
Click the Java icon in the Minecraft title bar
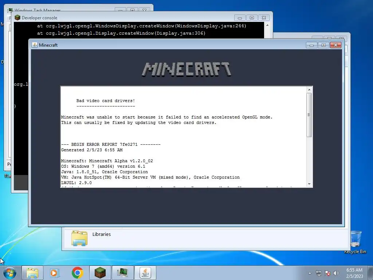pos(35,45)
